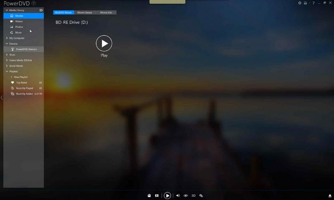Restore down the PowerDVD window
Screen dimensions: 334x200
325,3
